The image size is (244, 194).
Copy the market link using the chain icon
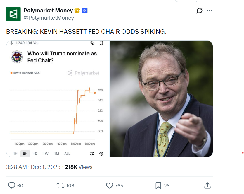[92, 43]
